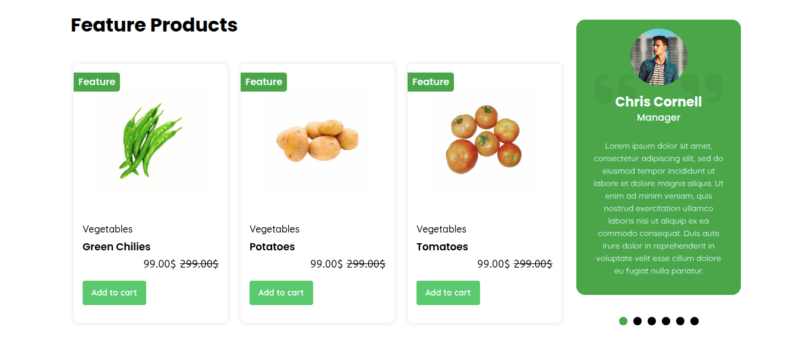This screenshot has height=355, width=811.
Task: Show the fifth testimonial slide dot
Action: tap(680, 321)
